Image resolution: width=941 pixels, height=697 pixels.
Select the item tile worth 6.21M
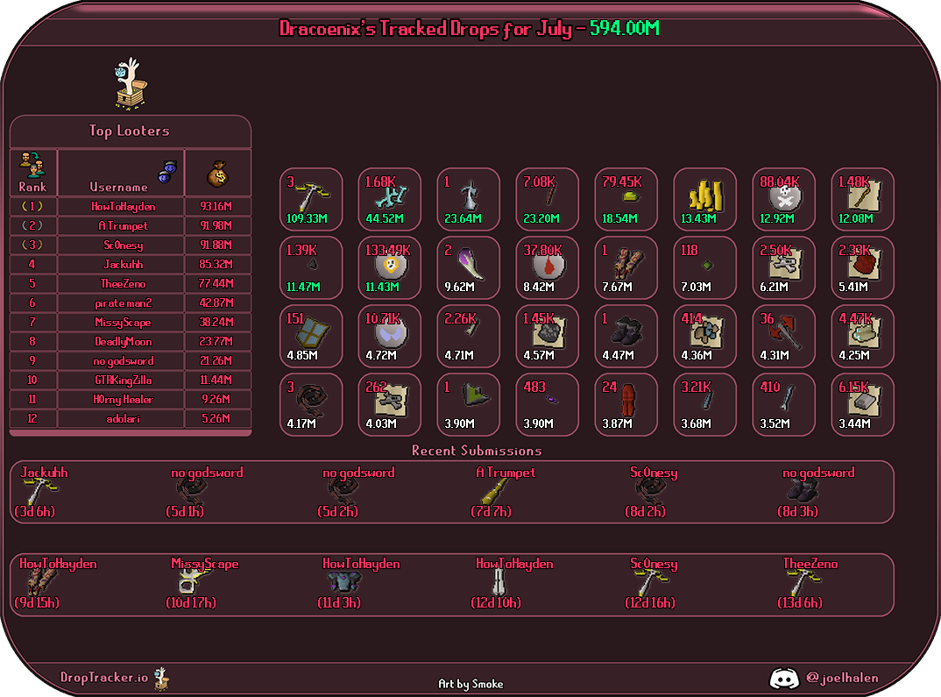pos(784,267)
